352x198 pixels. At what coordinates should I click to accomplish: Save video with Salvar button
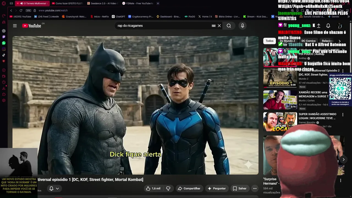tap(240, 188)
